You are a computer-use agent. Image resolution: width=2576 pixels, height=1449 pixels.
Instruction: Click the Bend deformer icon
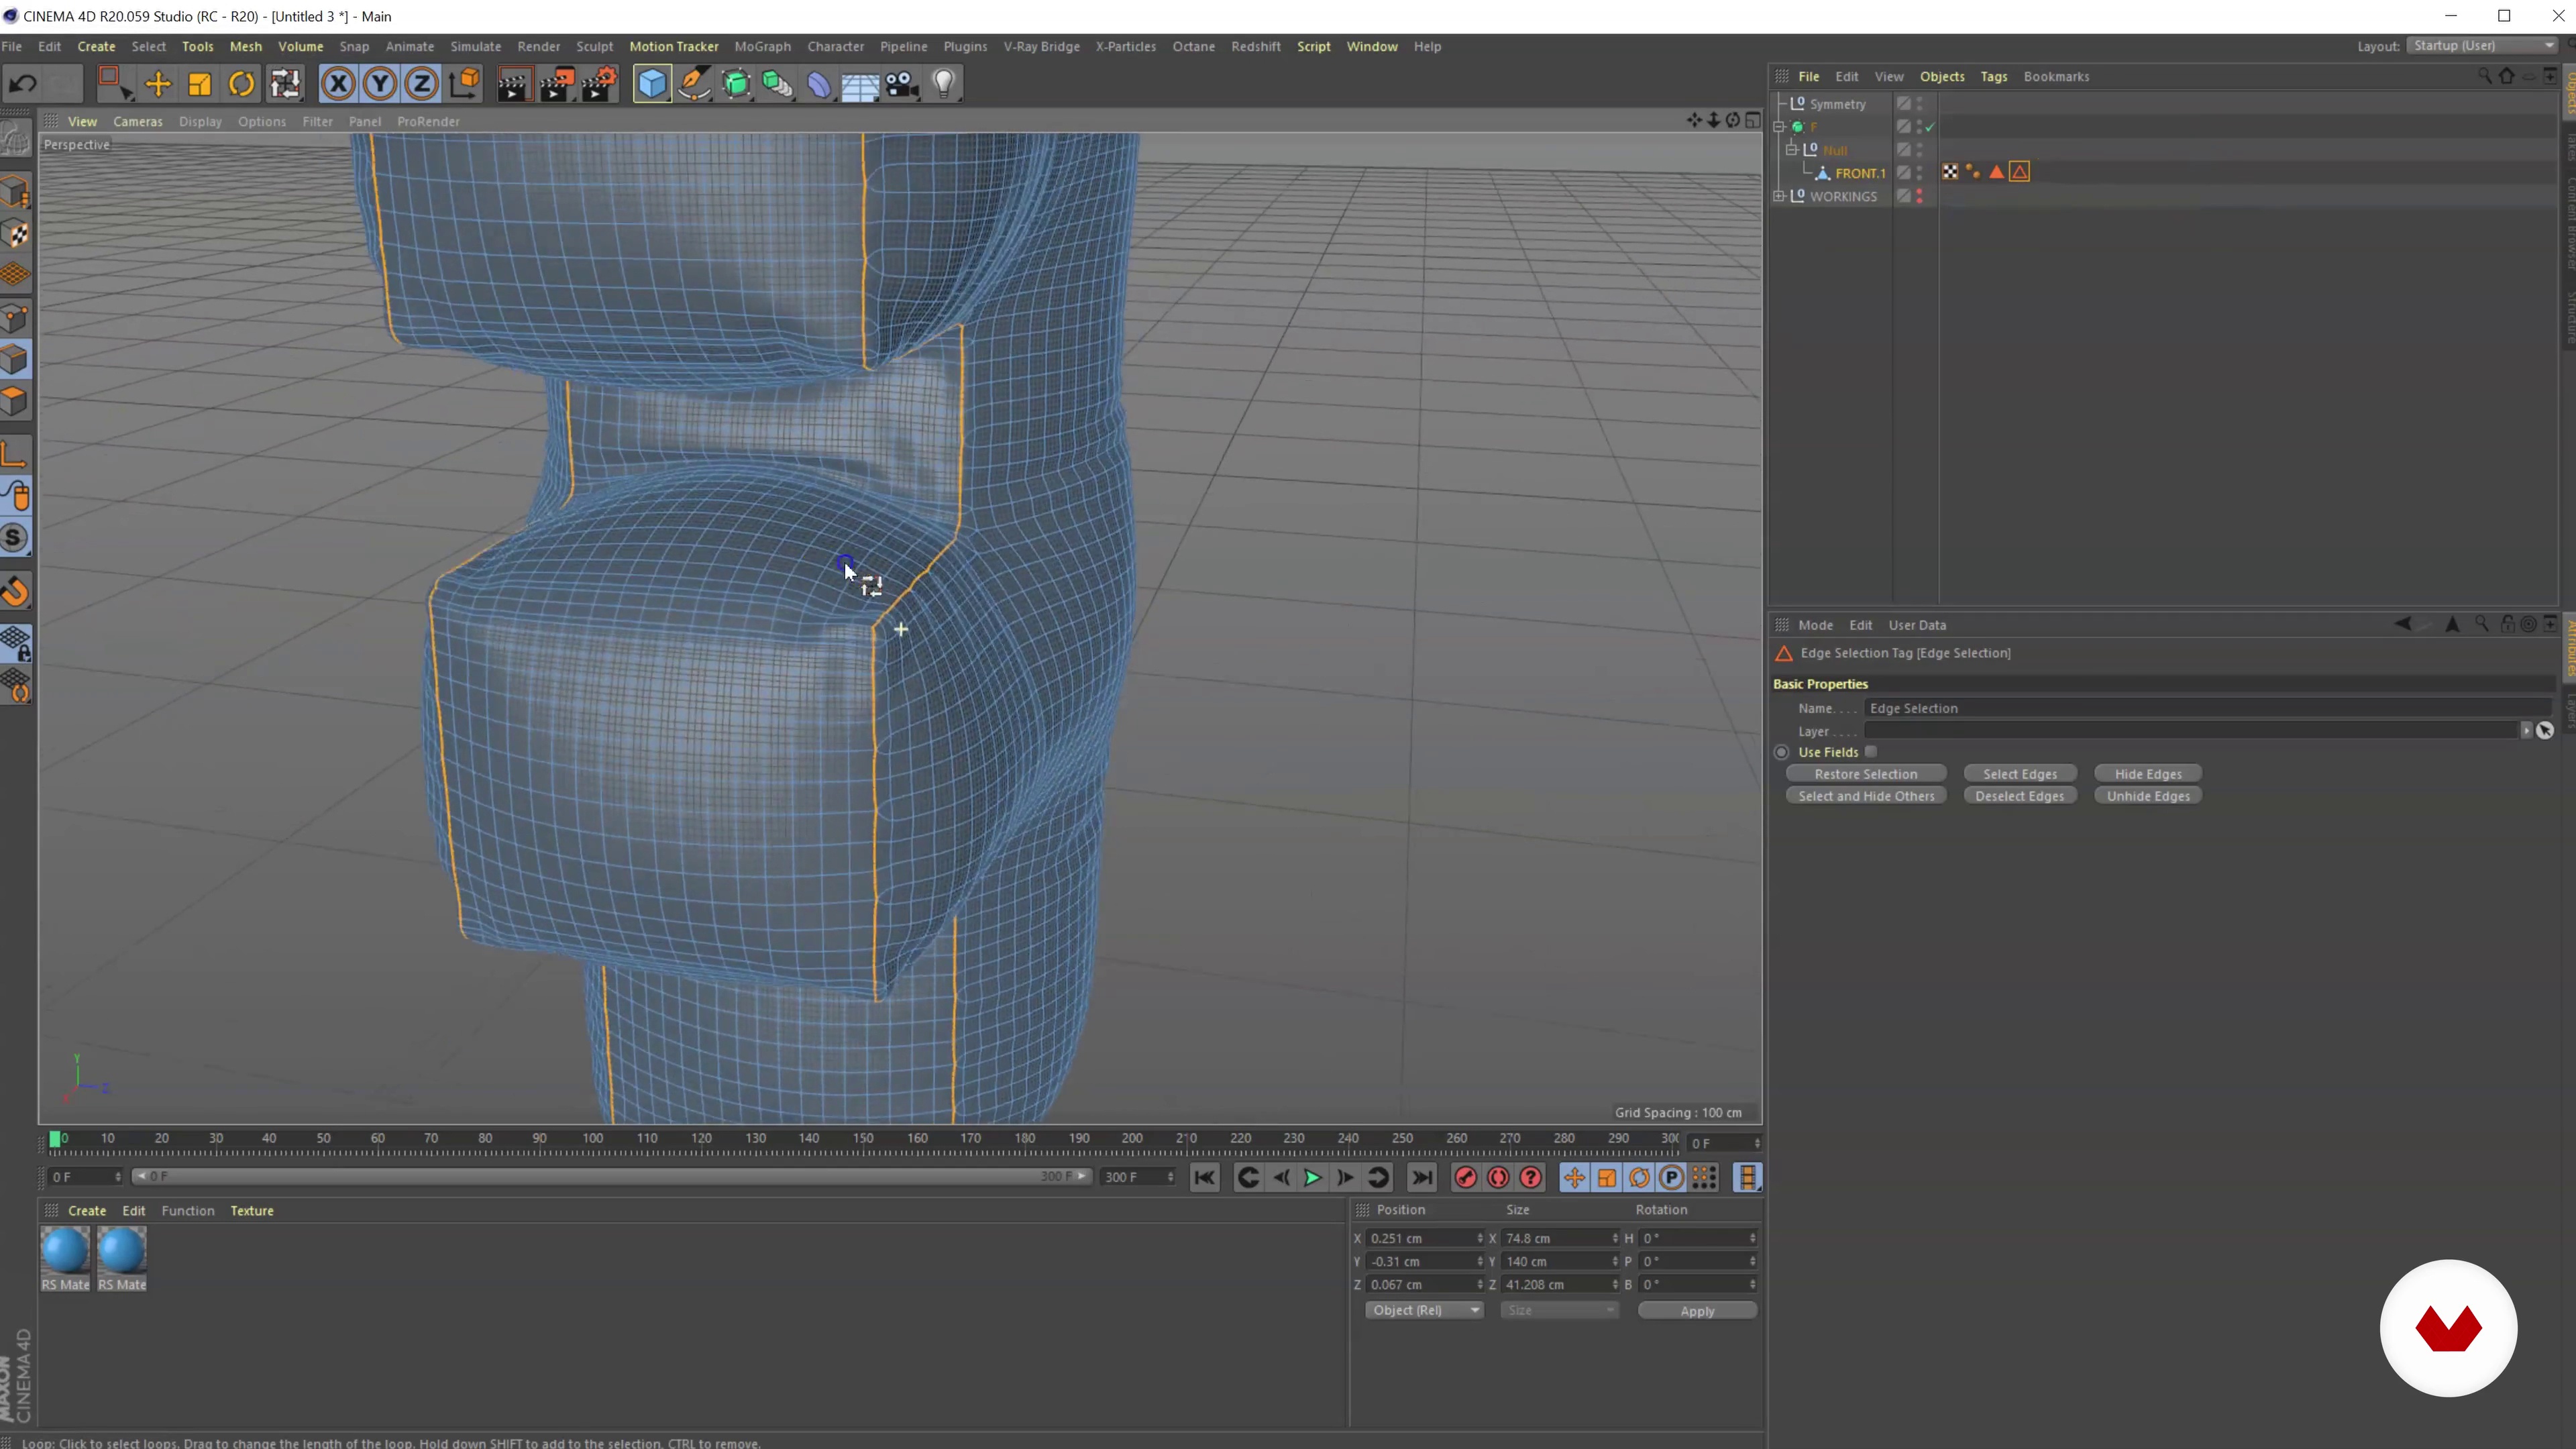coord(819,84)
